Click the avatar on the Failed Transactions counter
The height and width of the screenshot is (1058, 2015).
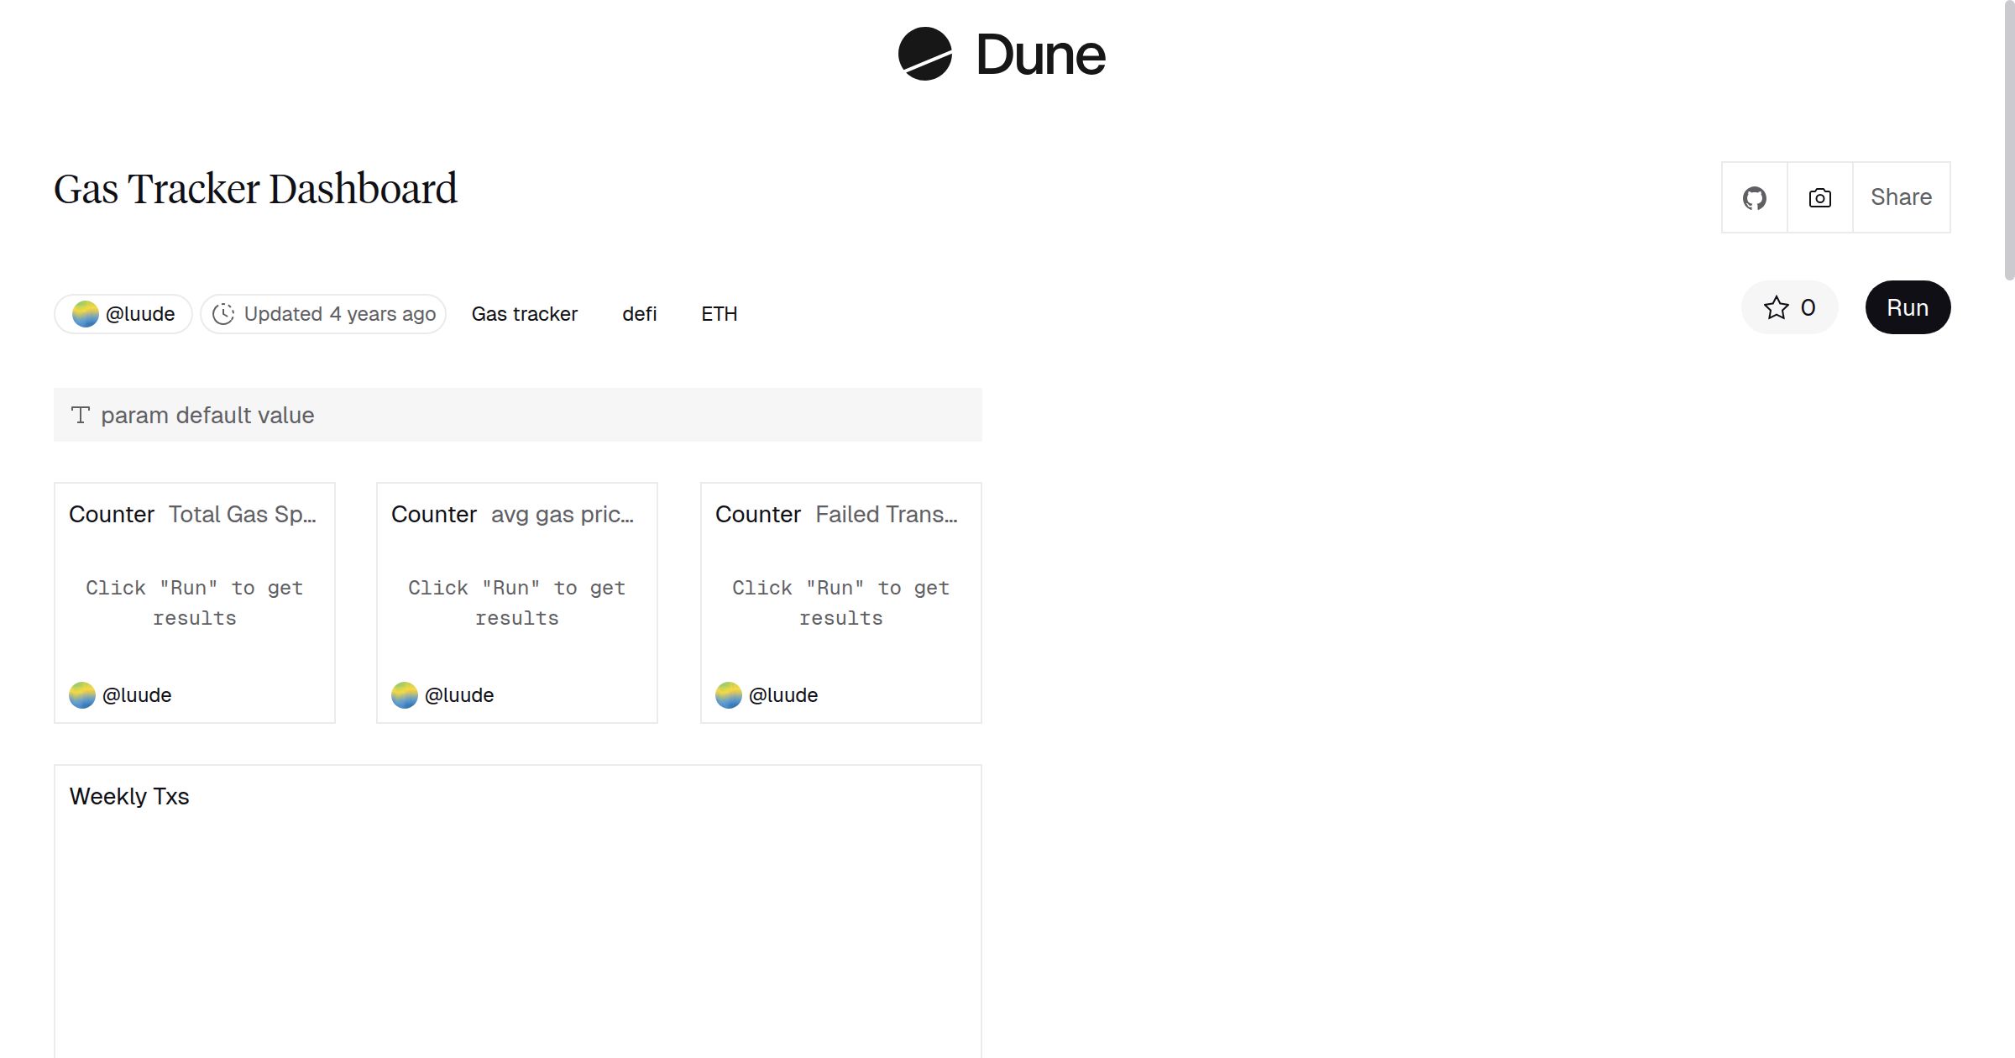pyautogui.click(x=728, y=694)
